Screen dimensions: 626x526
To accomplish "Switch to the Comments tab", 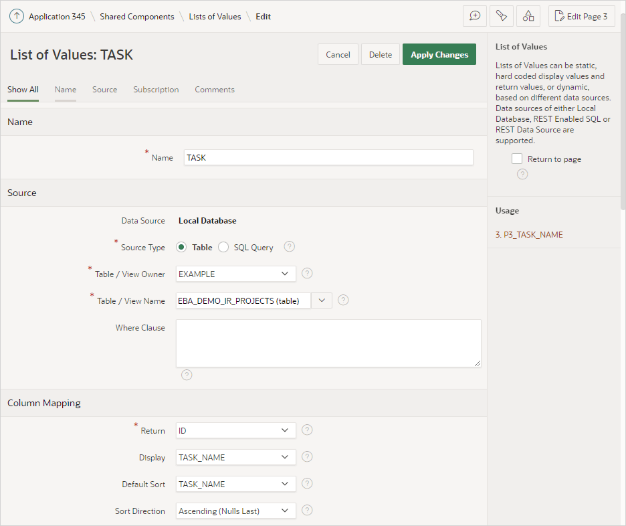I will tap(215, 90).
